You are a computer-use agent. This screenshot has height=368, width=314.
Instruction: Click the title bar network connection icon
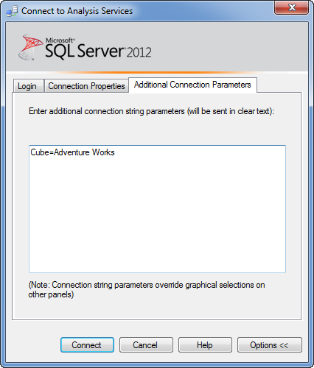click(12, 11)
